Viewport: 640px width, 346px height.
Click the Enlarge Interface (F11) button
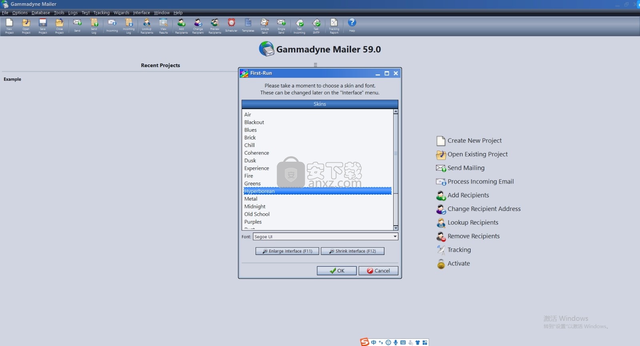(287, 251)
